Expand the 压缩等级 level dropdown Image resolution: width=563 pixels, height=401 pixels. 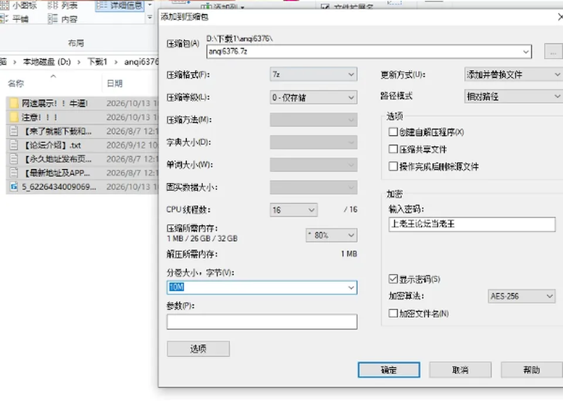click(x=313, y=97)
